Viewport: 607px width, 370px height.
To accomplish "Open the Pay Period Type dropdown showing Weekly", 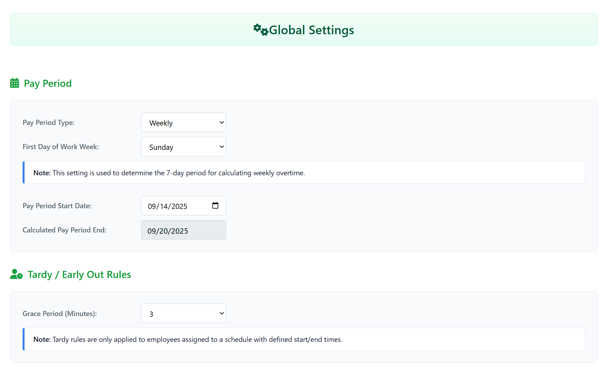I will [x=183, y=122].
